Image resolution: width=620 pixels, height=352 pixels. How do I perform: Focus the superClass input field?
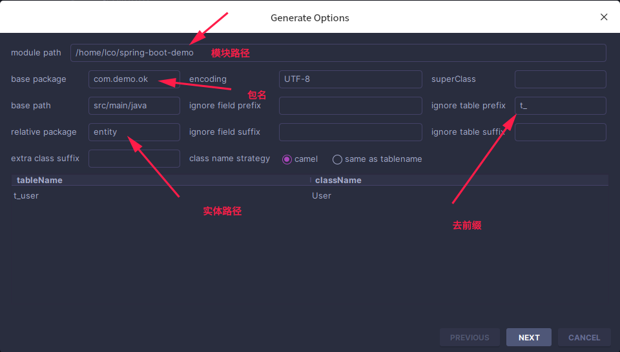tap(560, 79)
